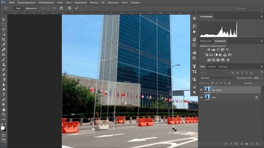
Task: Add a Photo Filter adjustment (camera icon)
Action: [x=220, y=55]
